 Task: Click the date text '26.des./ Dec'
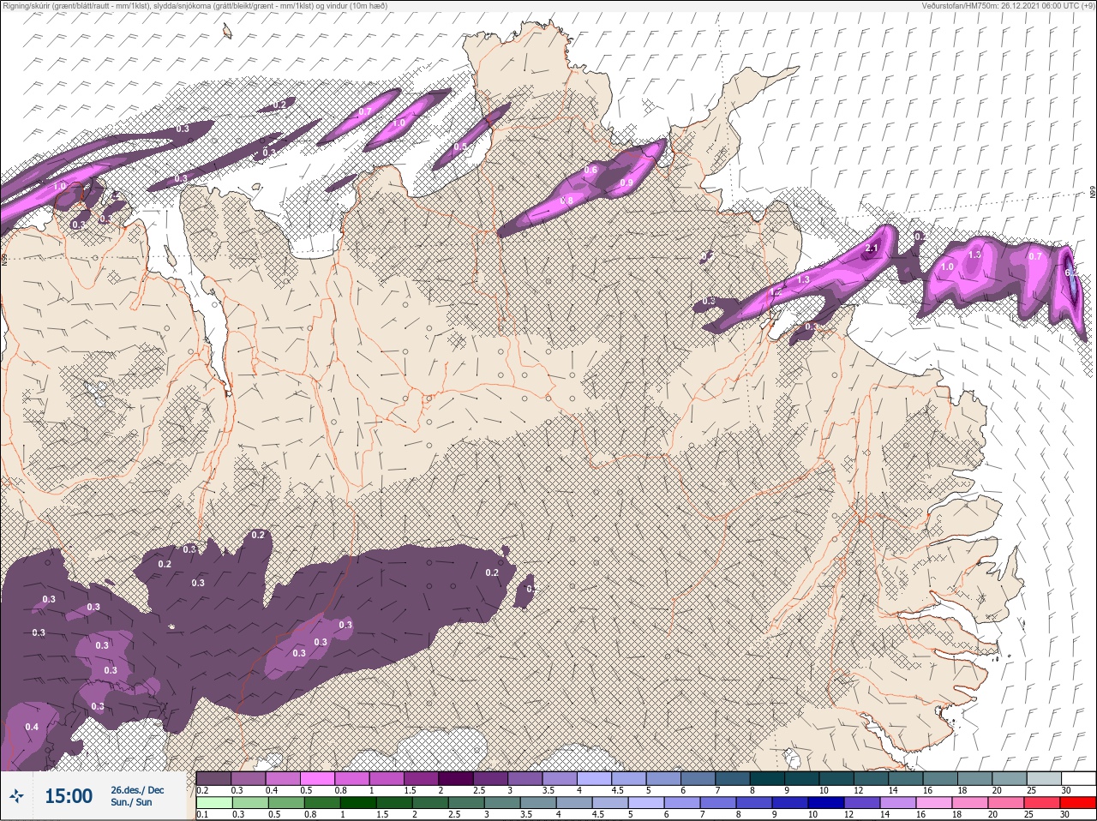136,789
